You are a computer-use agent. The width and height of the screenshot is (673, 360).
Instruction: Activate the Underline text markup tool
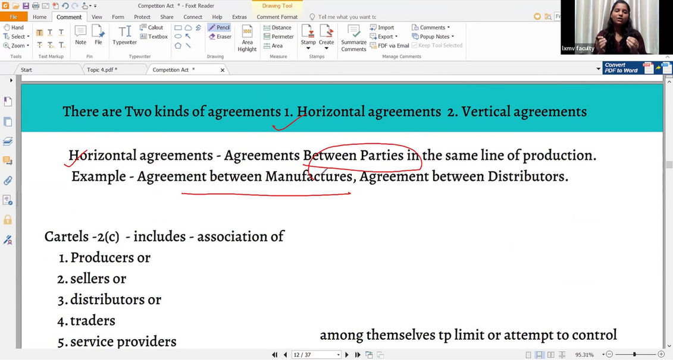[x=61, y=33]
